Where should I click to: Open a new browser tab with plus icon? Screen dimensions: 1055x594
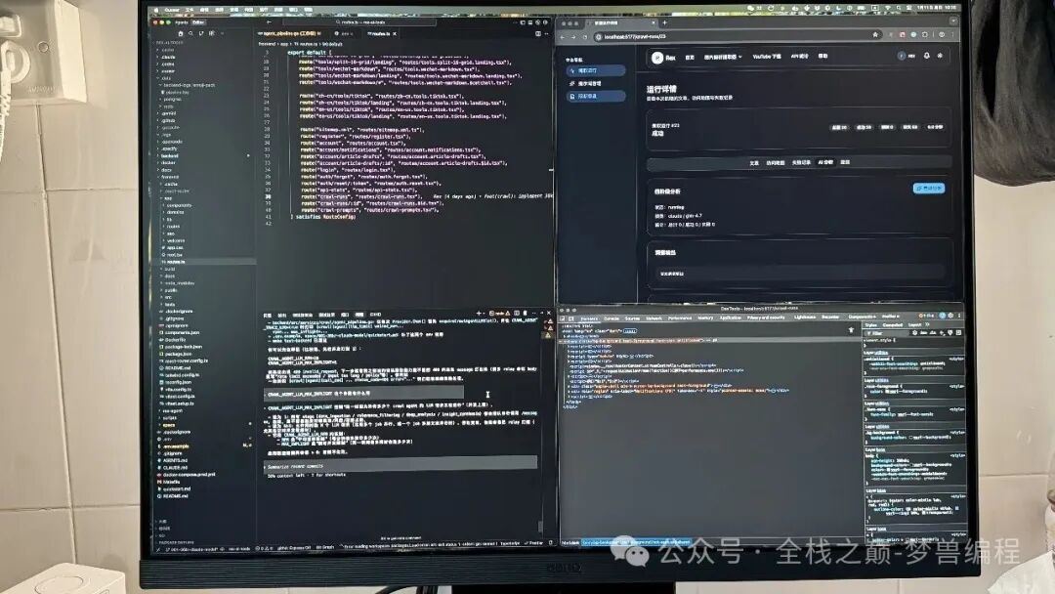pyautogui.click(x=665, y=22)
